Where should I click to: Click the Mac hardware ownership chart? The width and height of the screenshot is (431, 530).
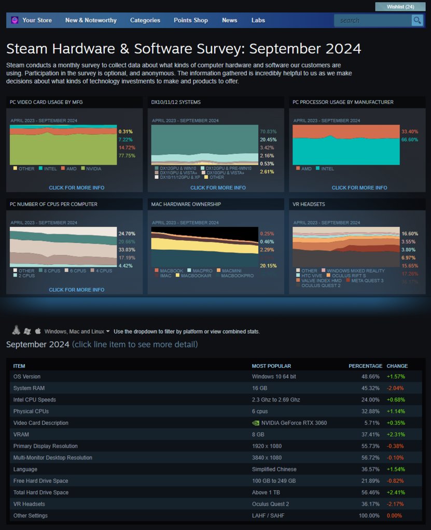[x=205, y=247]
